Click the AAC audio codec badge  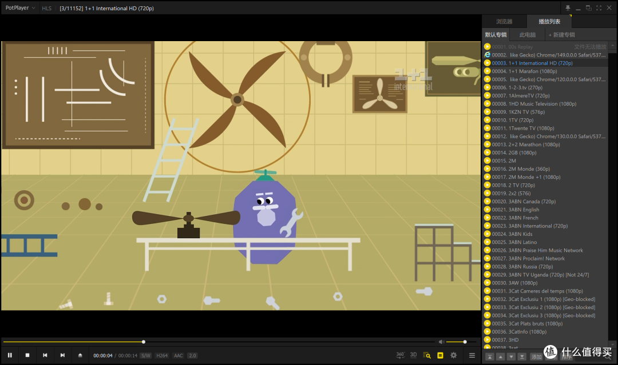(x=178, y=355)
